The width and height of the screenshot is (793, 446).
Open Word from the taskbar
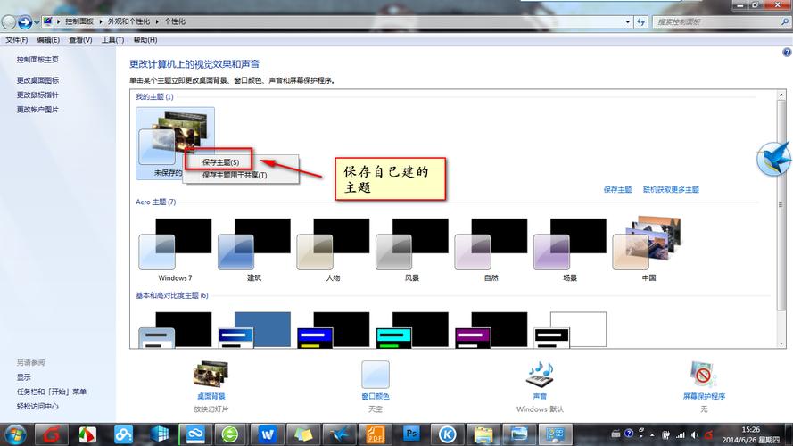267,434
